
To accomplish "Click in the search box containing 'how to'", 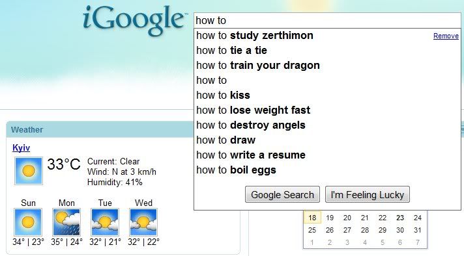I will pyautogui.click(x=327, y=20).
